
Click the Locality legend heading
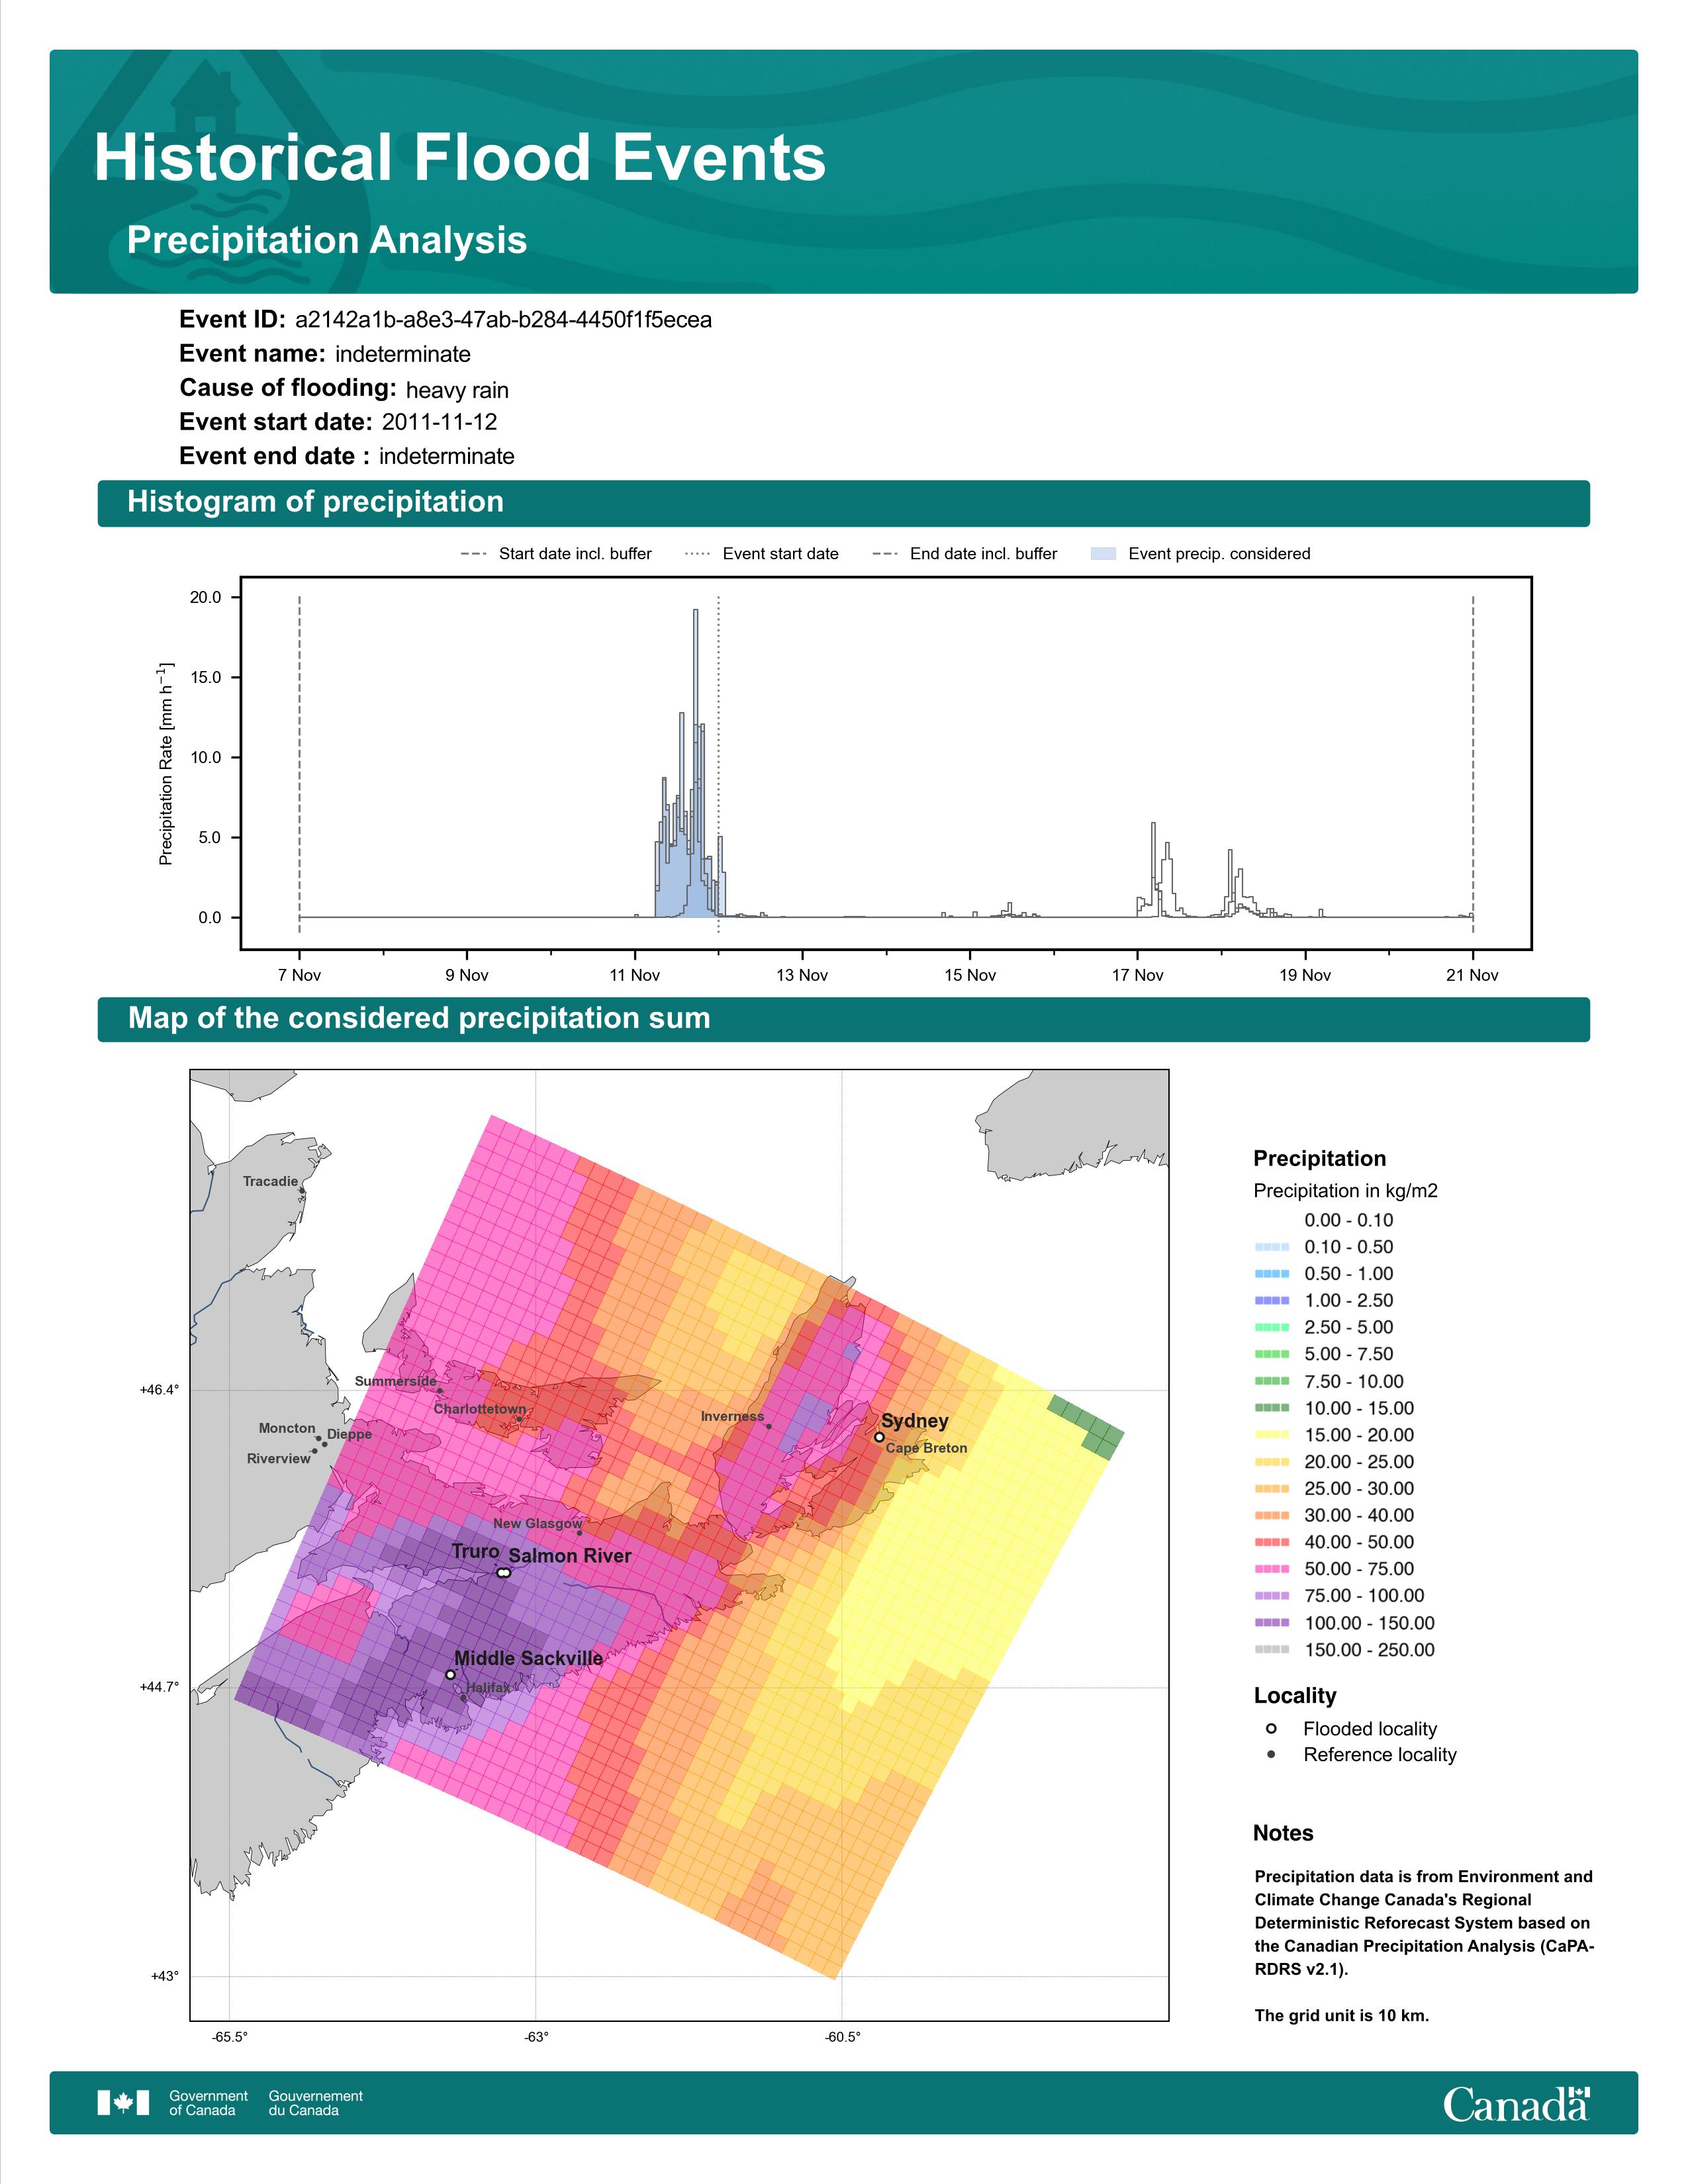click(x=1295, y=1696)
